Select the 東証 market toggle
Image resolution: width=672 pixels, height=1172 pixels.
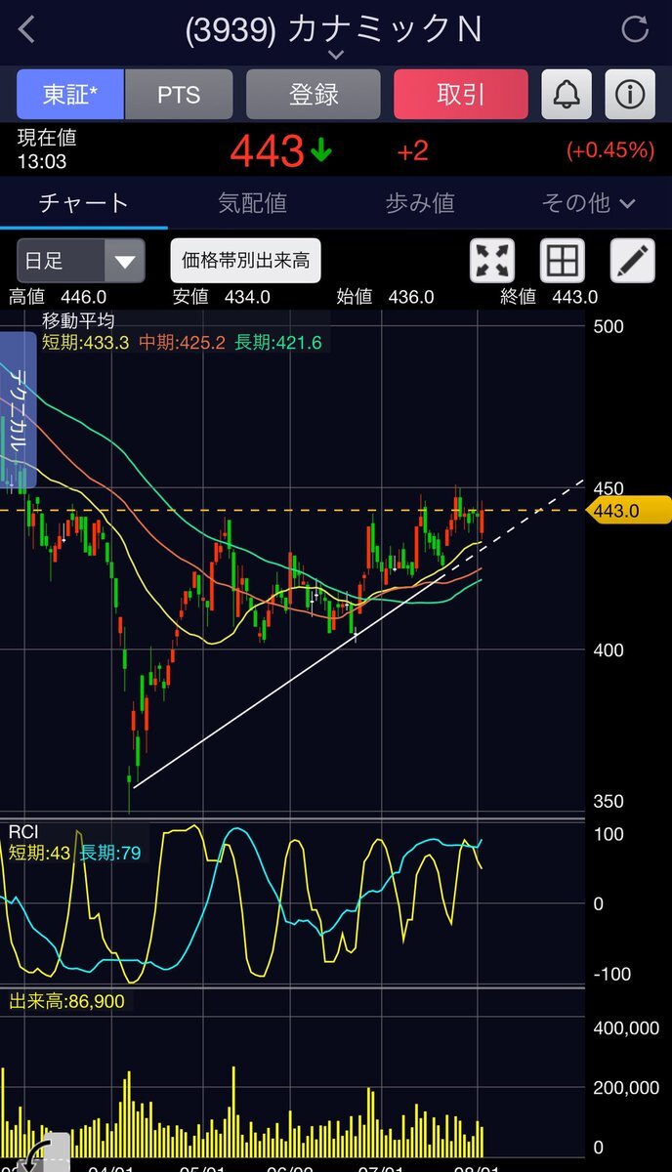tap(70, 95)
